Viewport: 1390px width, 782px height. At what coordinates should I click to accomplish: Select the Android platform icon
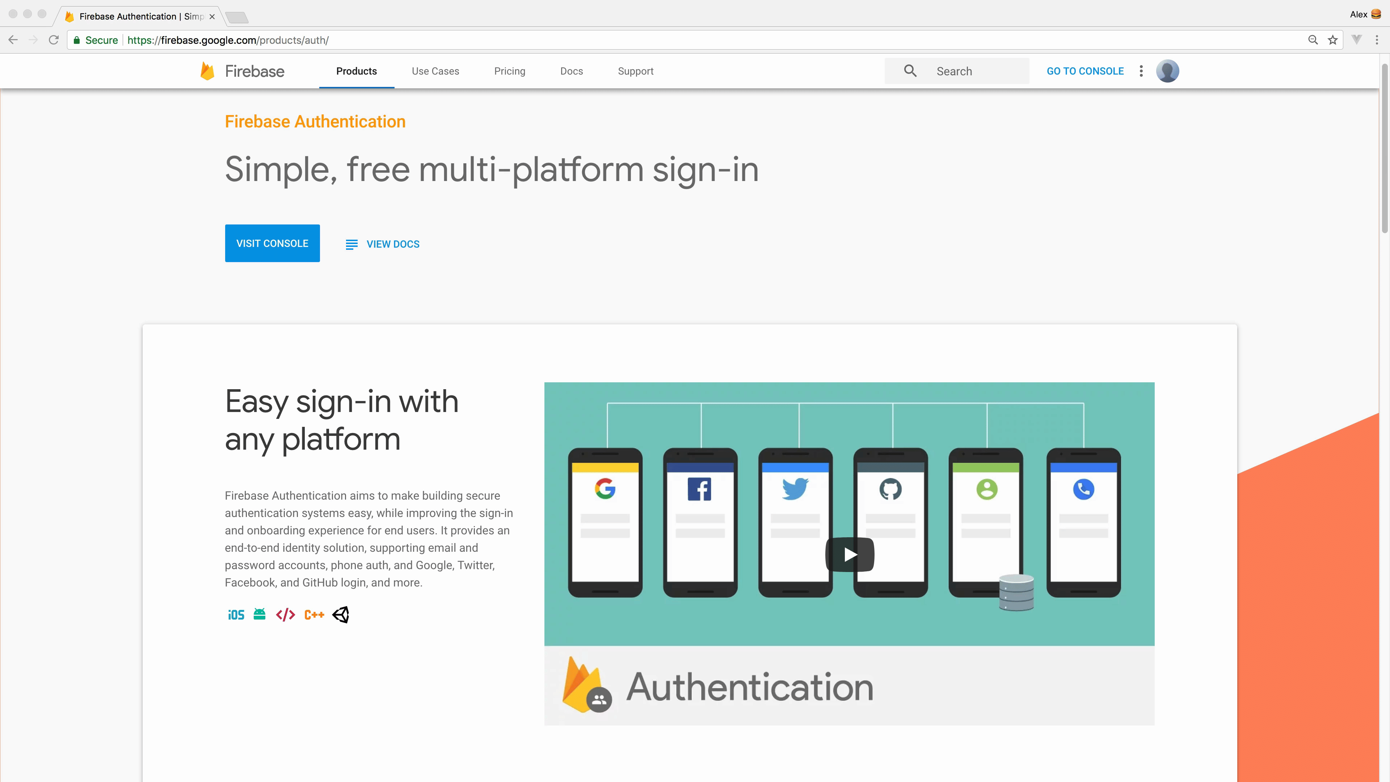pyautogui.click(x=260, y=614)
